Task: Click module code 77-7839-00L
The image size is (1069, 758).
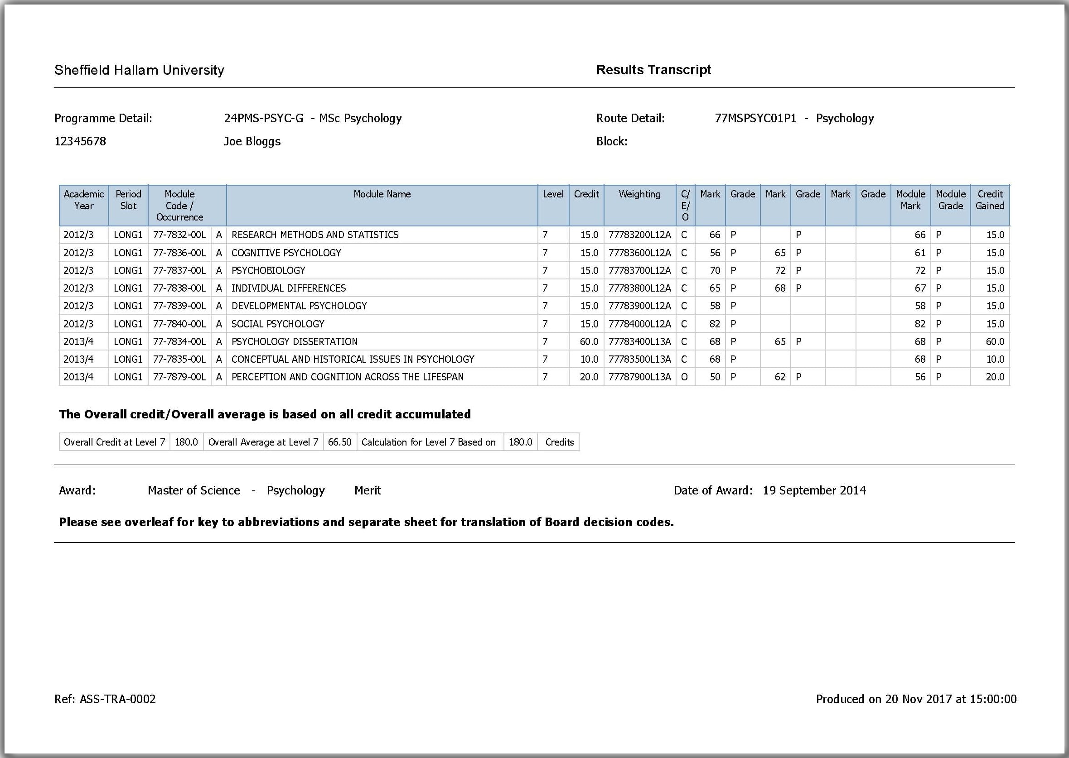Action: (179, 306)
